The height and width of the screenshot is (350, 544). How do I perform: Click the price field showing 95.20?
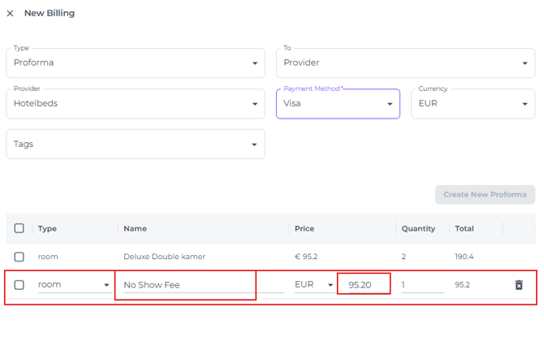[x=363, y=285]
